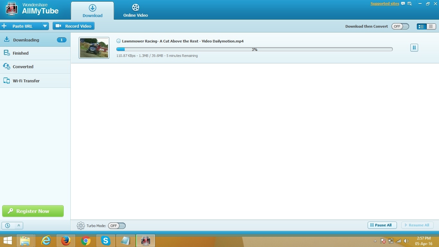Click the volume speaker tray icon

click(x=406, y=241)
